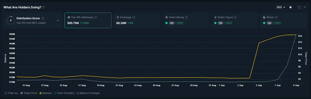Click the Top 100 Addresses camera icon
The height and width of the screenshot is (99, 311).
[x=69, y=17]
